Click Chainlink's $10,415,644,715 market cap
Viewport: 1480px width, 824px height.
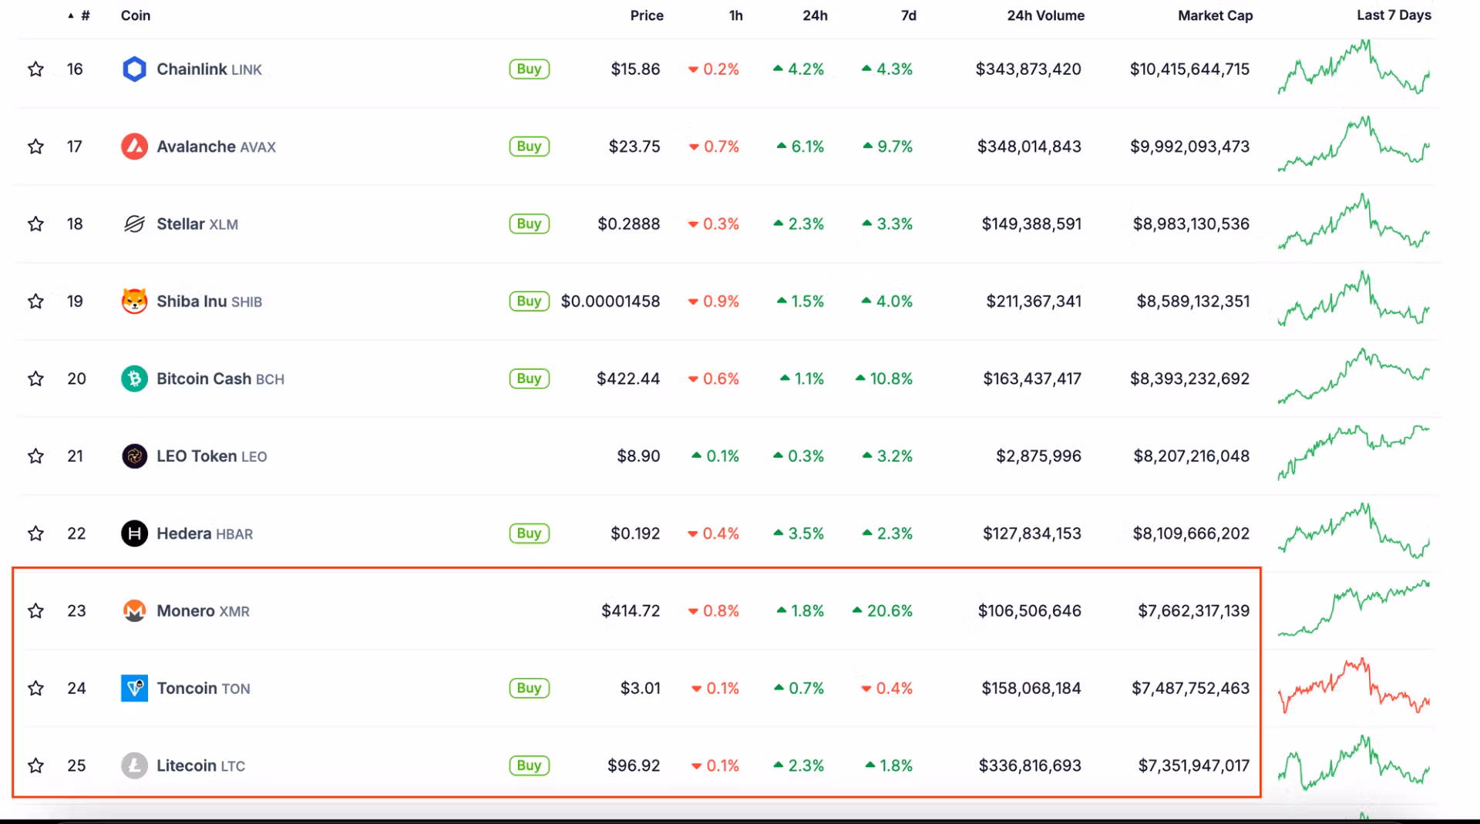1189,69
